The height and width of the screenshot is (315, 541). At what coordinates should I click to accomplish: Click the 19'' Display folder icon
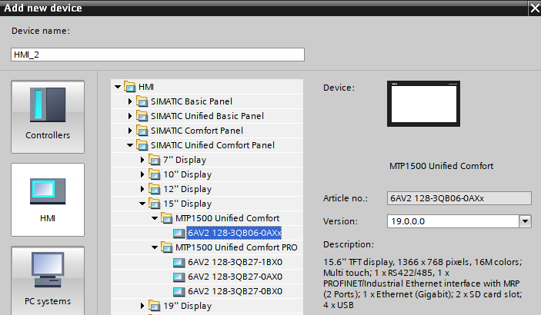click(154, 306)
